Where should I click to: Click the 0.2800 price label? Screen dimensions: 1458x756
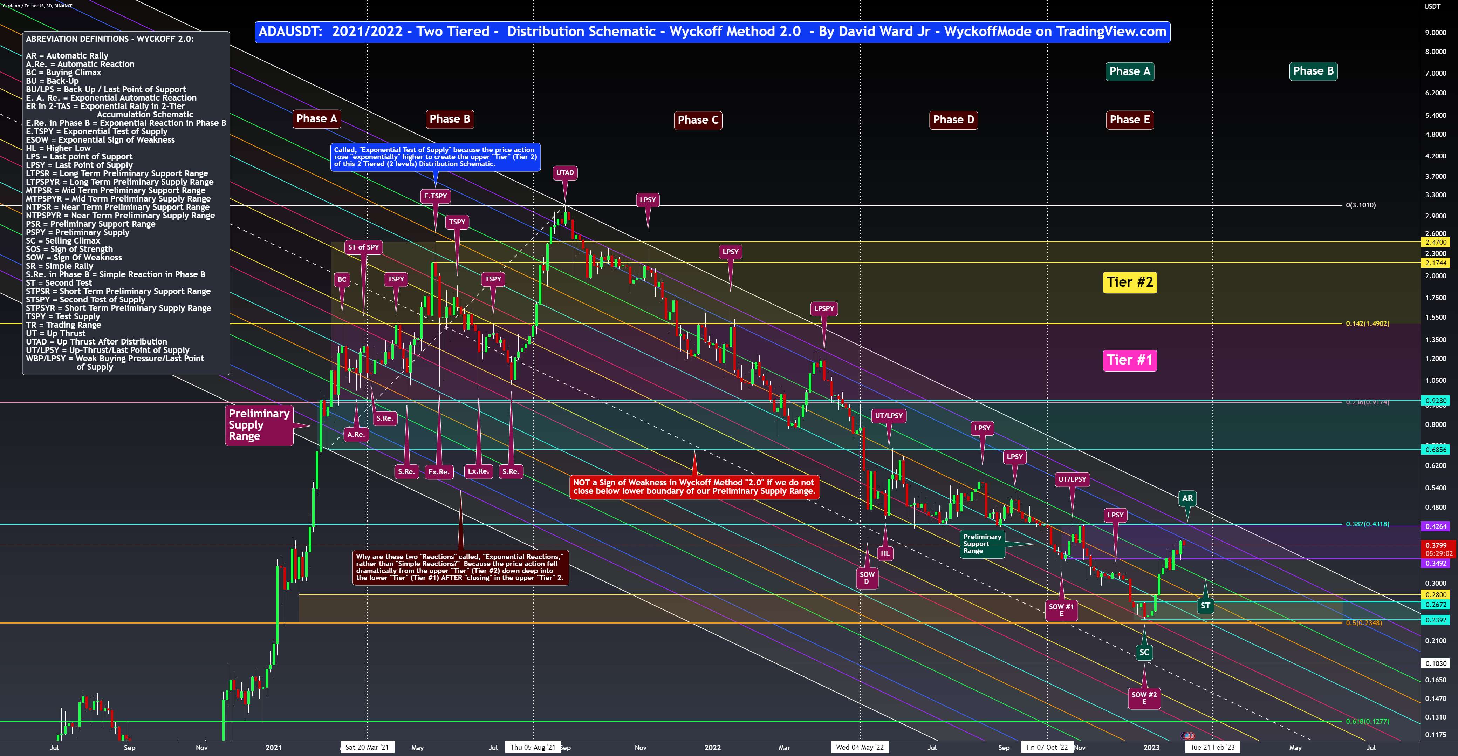tap(1436, 595)
